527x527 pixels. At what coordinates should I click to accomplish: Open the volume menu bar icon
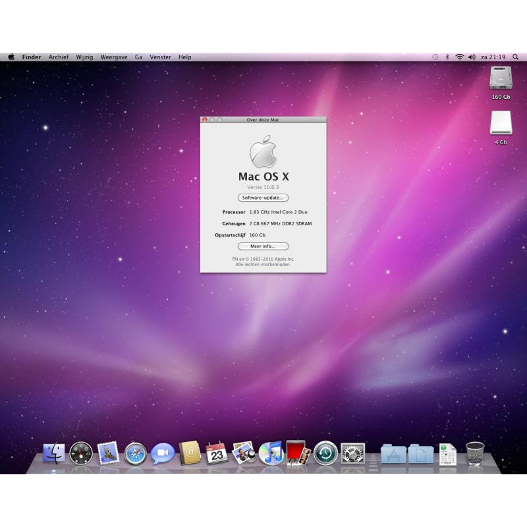[472, 57]
